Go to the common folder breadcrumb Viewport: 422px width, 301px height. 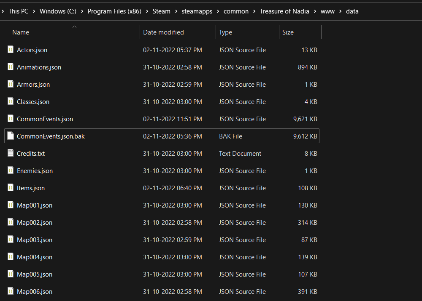pos(236,11)
